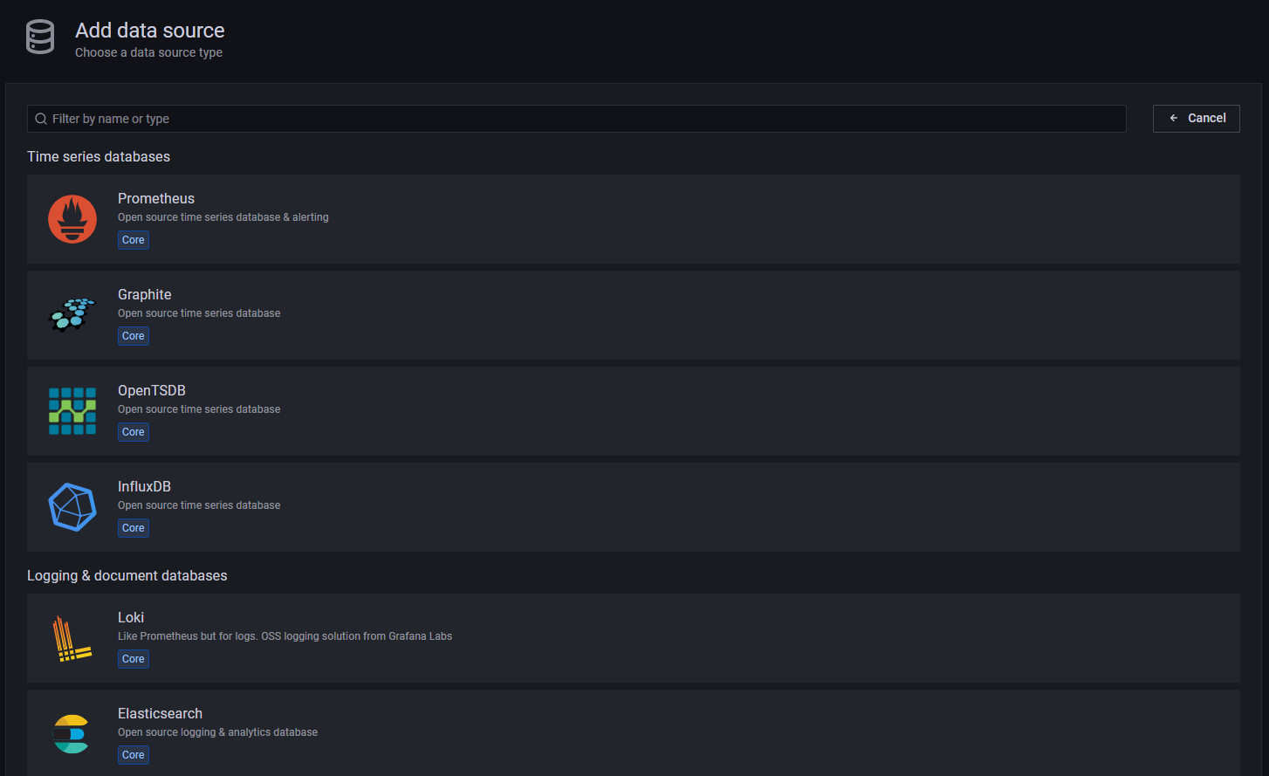
Task: Select the InfluxDB data source name
Action: tap(144, 486)
